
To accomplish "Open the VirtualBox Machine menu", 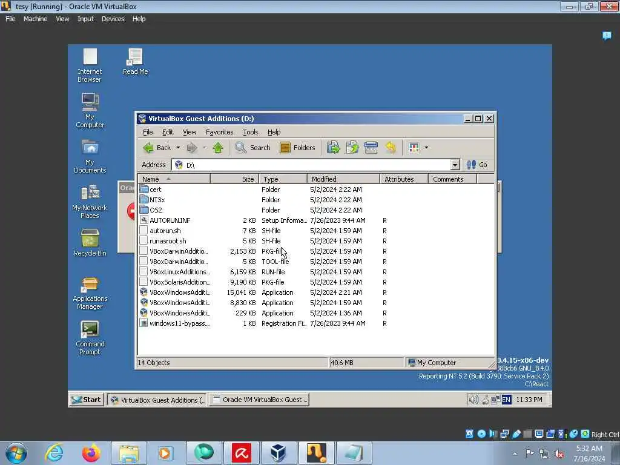I will pos(35,19).
